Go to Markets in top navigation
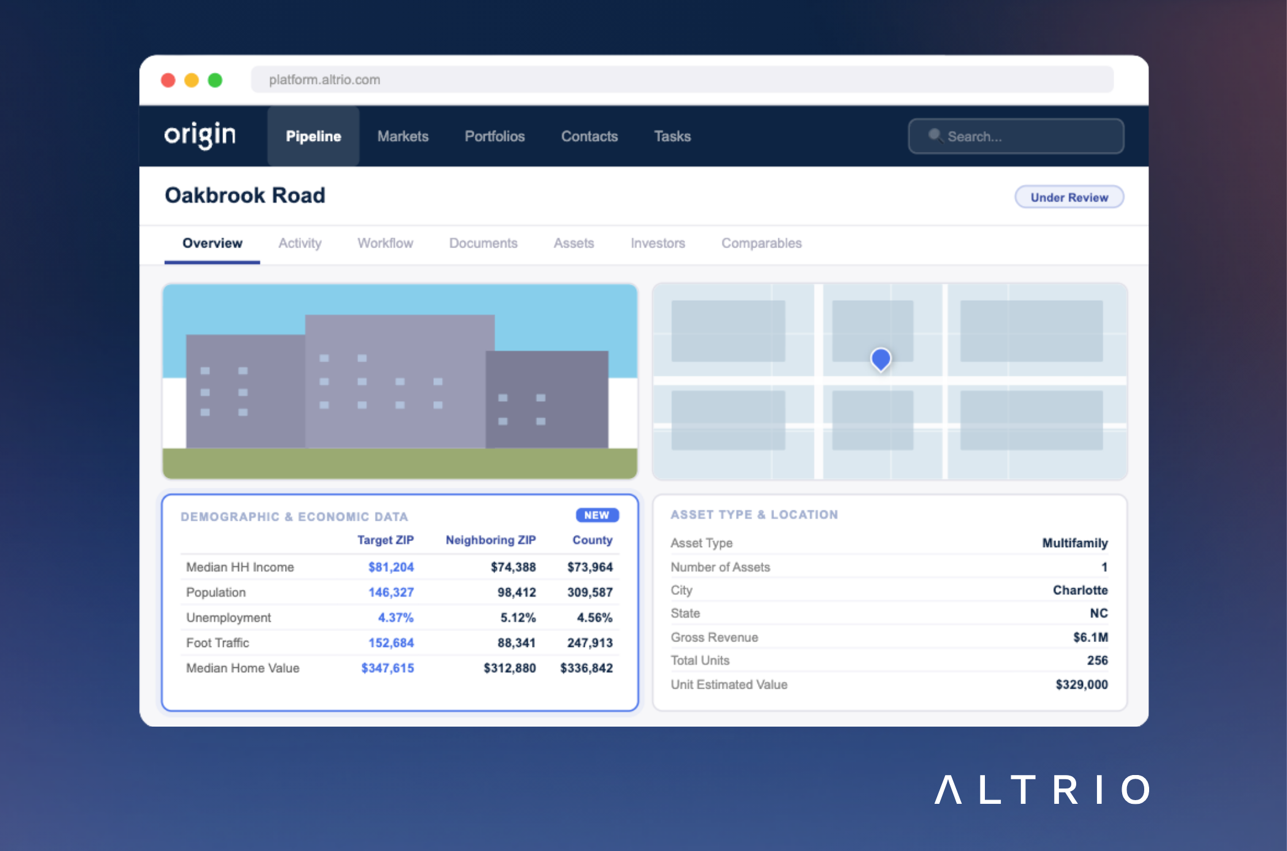Viewport: 1287px width, 851px height. tap(403, 136)
